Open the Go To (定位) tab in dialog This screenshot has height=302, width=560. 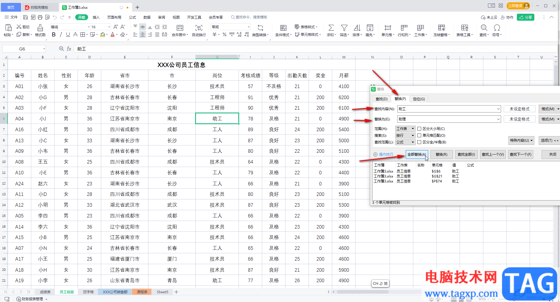pos(419,99)
